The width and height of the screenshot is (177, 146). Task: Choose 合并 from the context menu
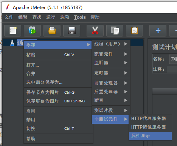(x=57, y=74)
